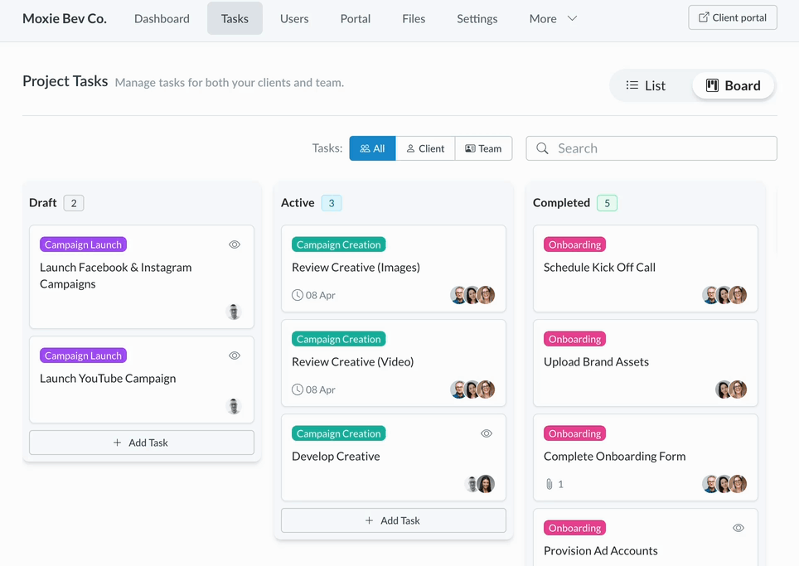Click the avatars on Upload Brand Assets card
The height and width of the screenshot is (566, 799).
coord(730,389)
